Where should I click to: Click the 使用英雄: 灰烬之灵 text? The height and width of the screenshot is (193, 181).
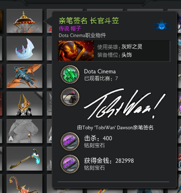coord(120,47)
